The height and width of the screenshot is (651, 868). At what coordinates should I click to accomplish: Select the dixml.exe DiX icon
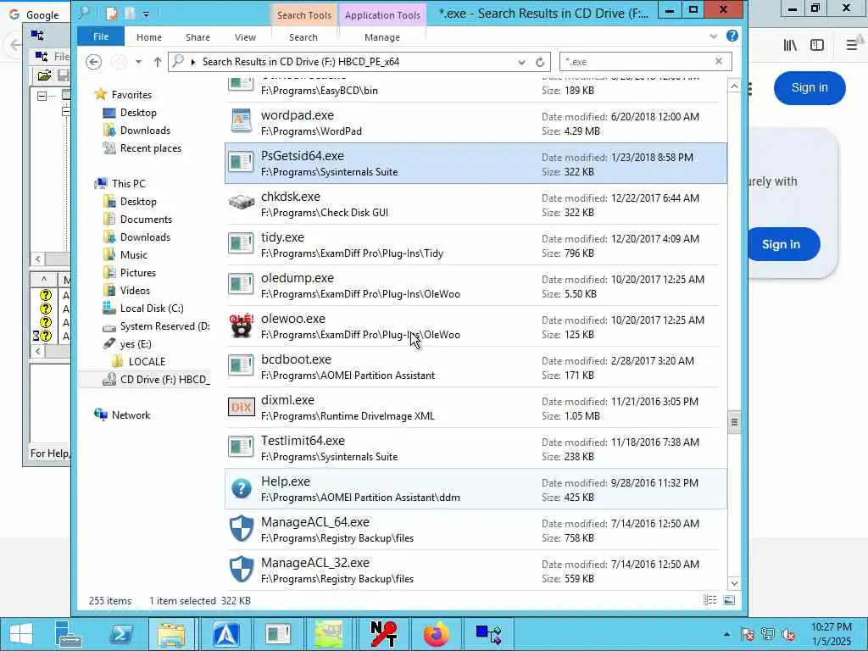tap(242, 407)
